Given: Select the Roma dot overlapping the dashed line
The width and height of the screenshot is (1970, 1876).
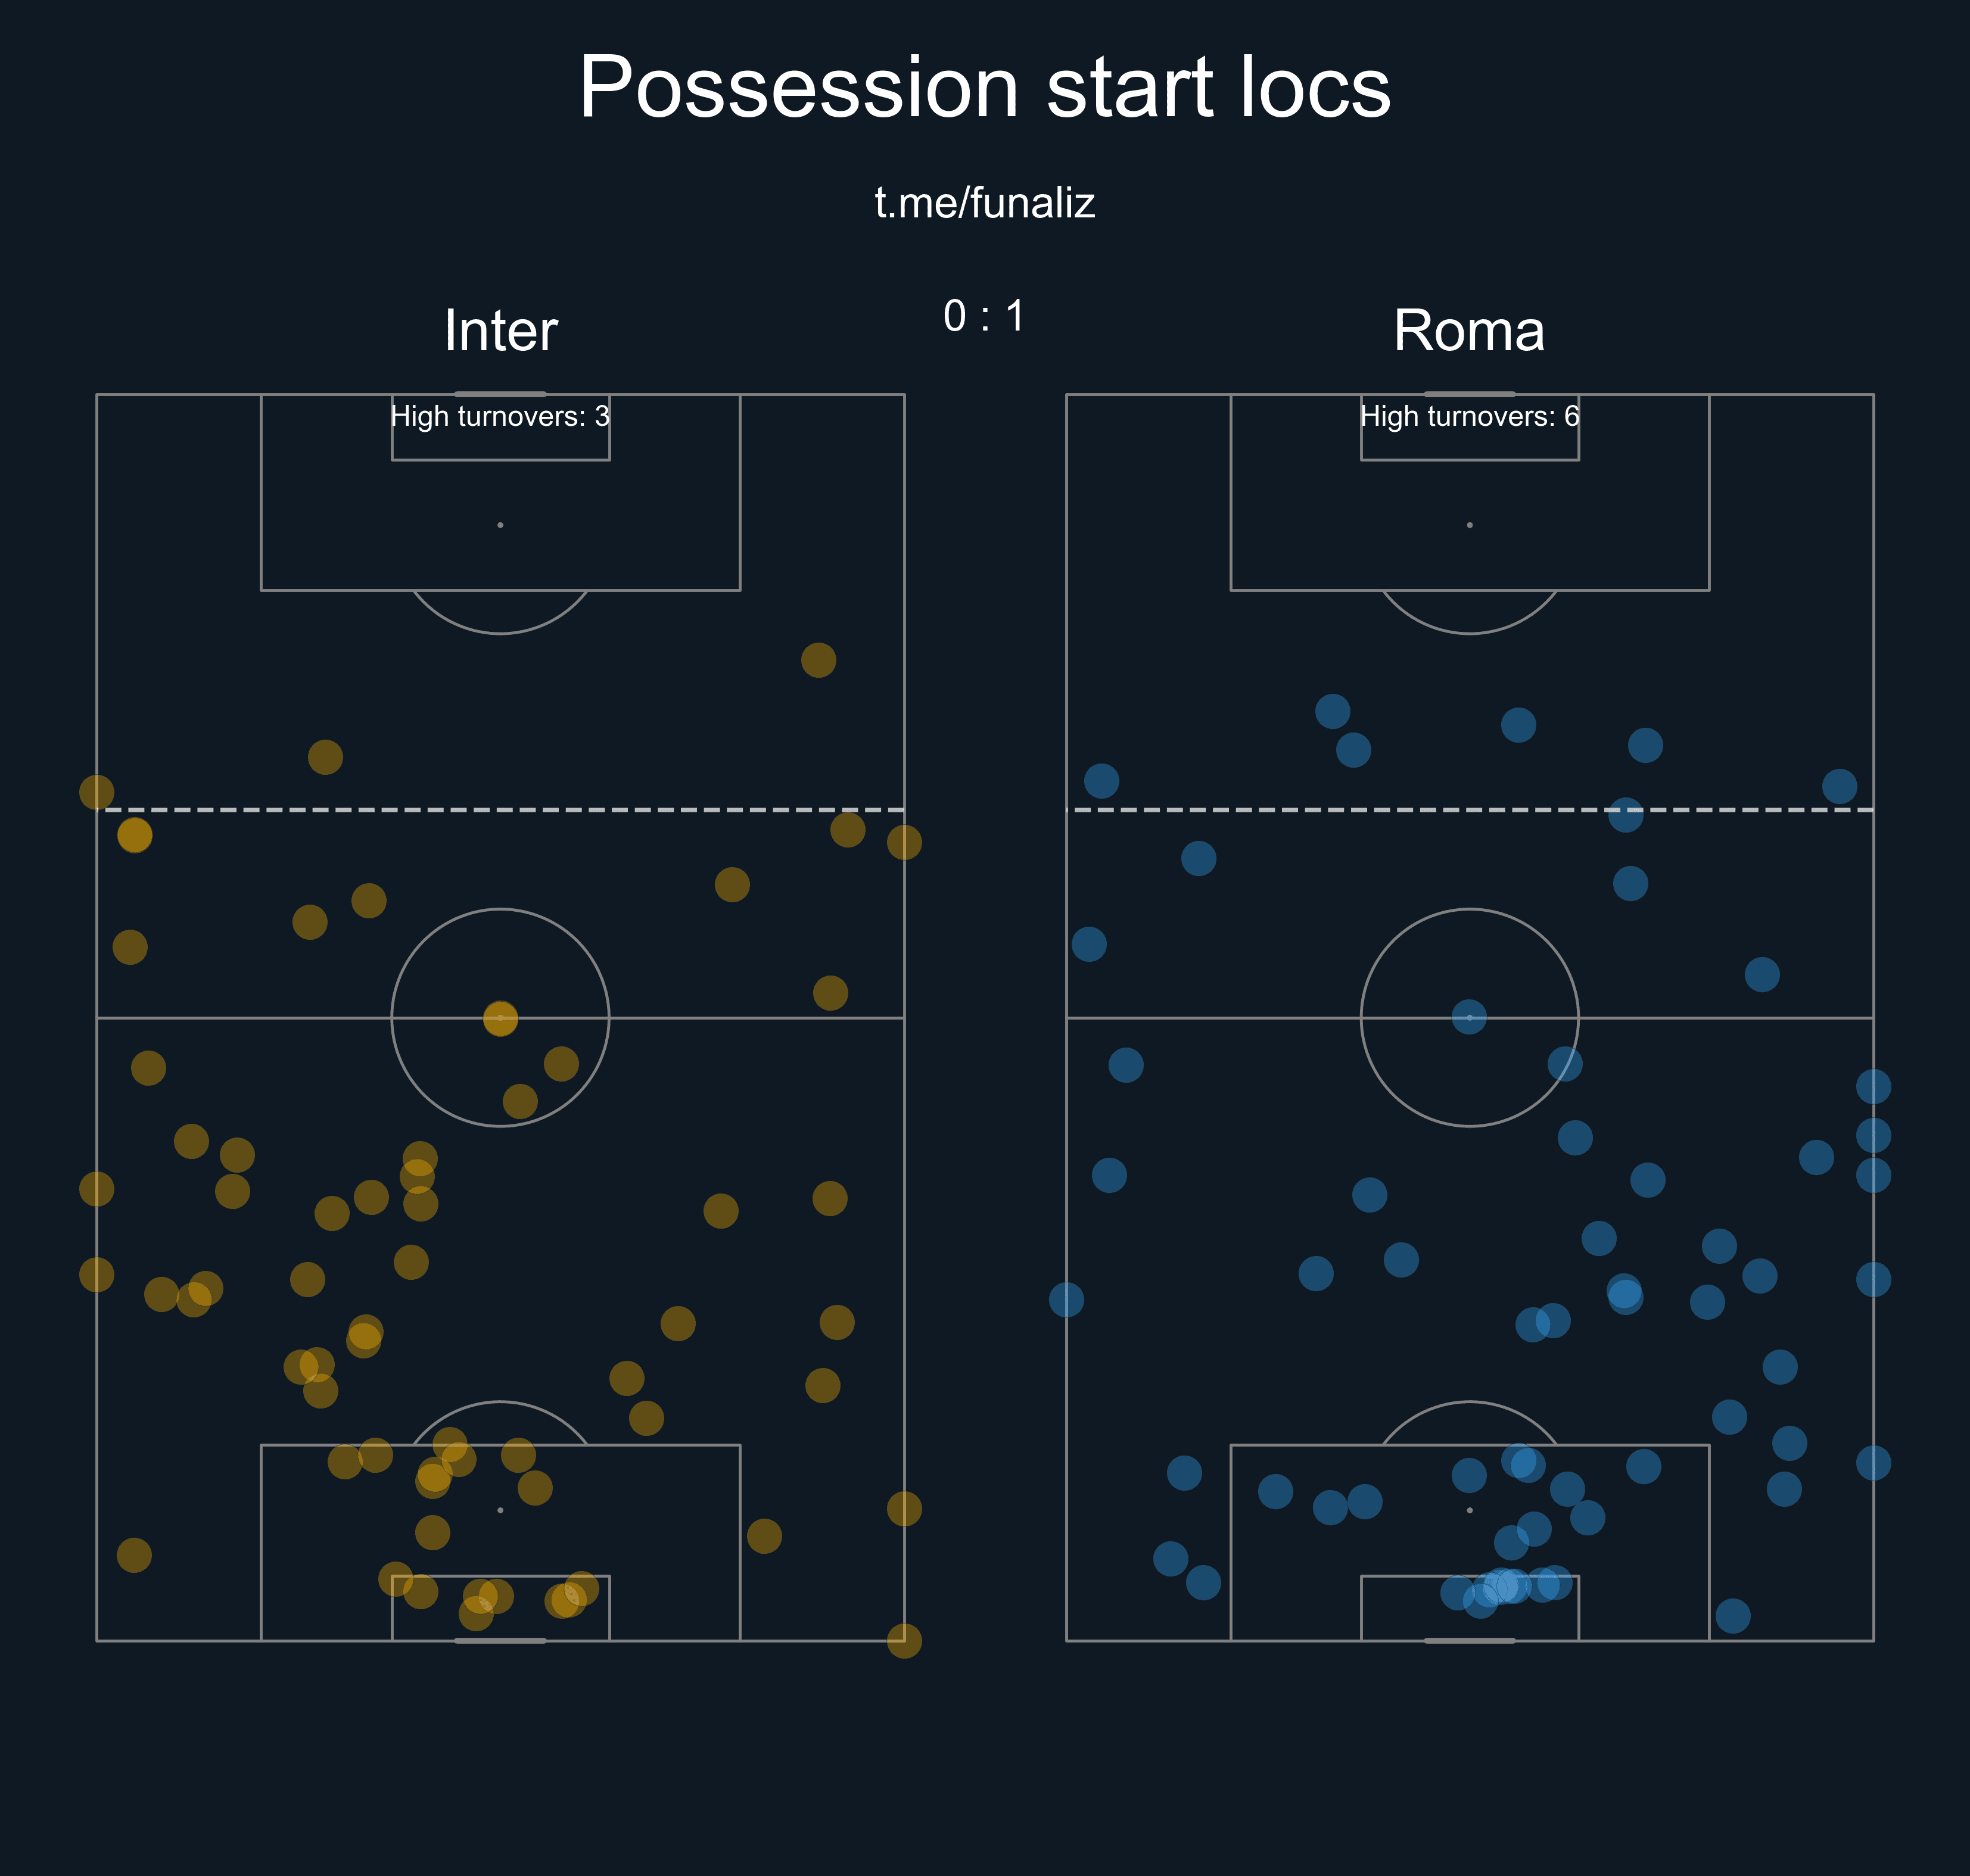Looking at the screenshot, I should coord(1625,815).
